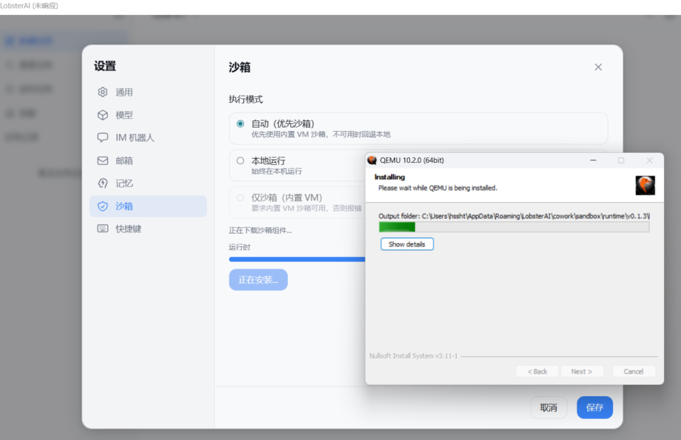This screenshot has width=681, height=440.
Task: Click the disabled Next > button
Action: [582, 371]
